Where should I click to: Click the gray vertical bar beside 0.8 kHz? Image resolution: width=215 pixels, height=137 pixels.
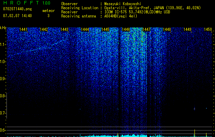(6, 105)
